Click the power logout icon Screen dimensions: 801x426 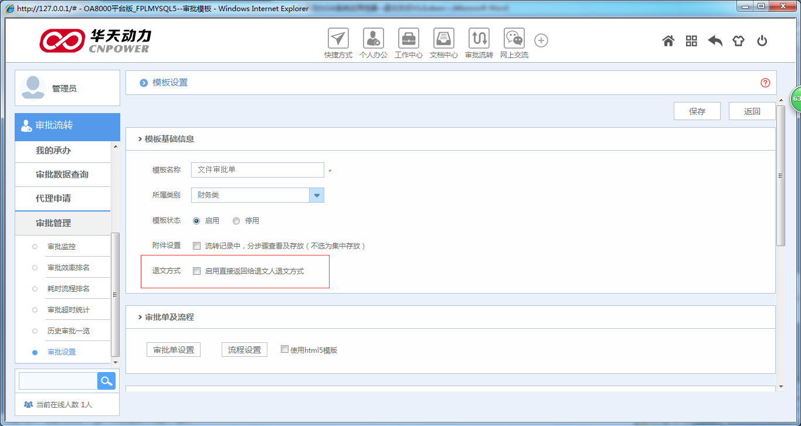[x=762, y=41]
